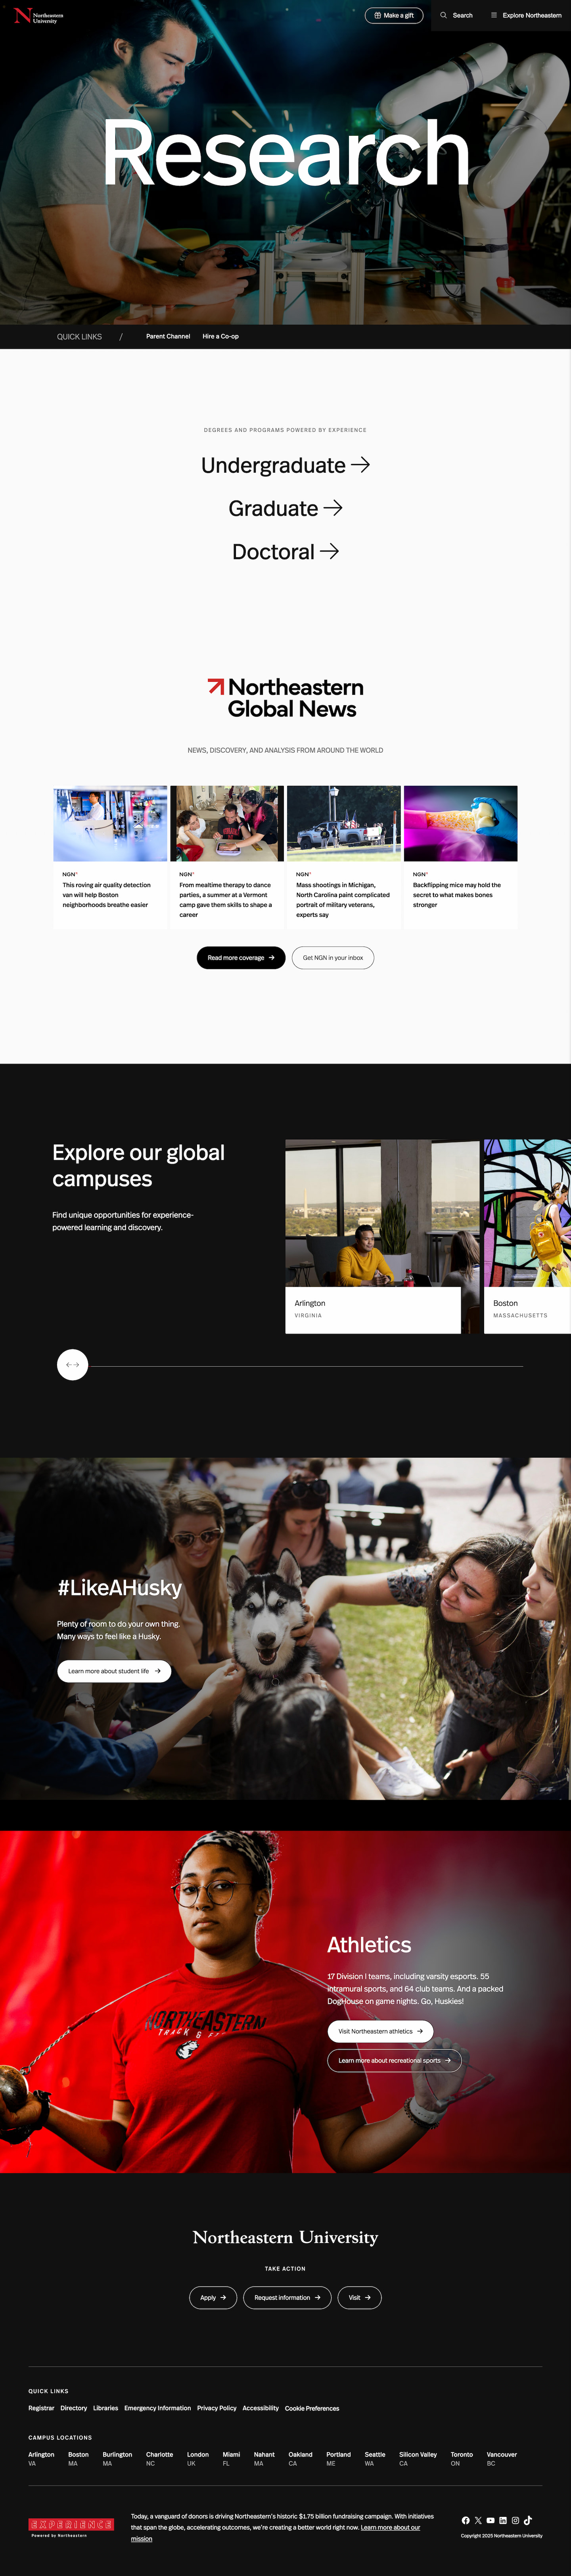The image size is (571, 2576).
Task: Click the Northeastern University logo in header
Action: [39, 16]
